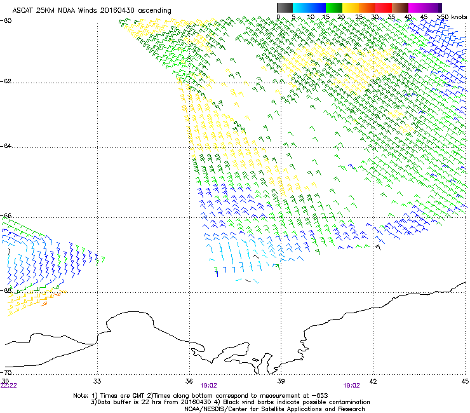
Task: Select the gray 0-5 knots legend swatch
Action: (x=285, y=8)
